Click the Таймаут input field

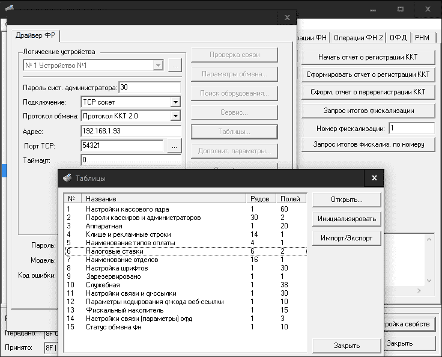point(131,160)
